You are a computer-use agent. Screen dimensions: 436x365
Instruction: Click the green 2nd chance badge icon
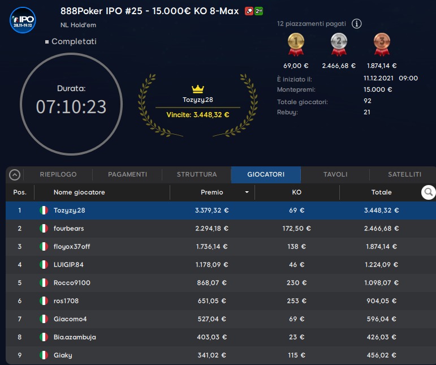coord(259,11)
